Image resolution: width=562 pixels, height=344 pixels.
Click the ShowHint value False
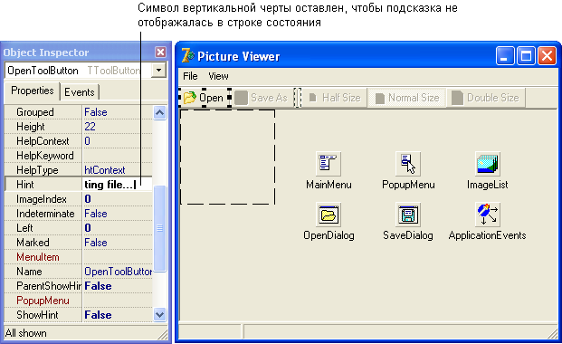98,315
